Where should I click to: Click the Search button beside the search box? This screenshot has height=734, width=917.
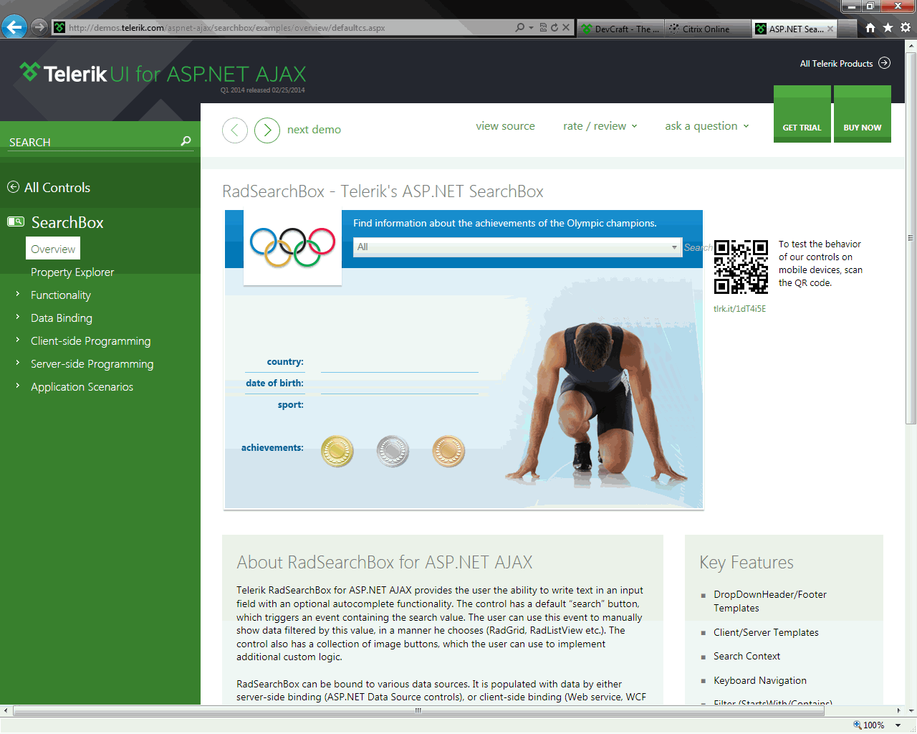698,247
